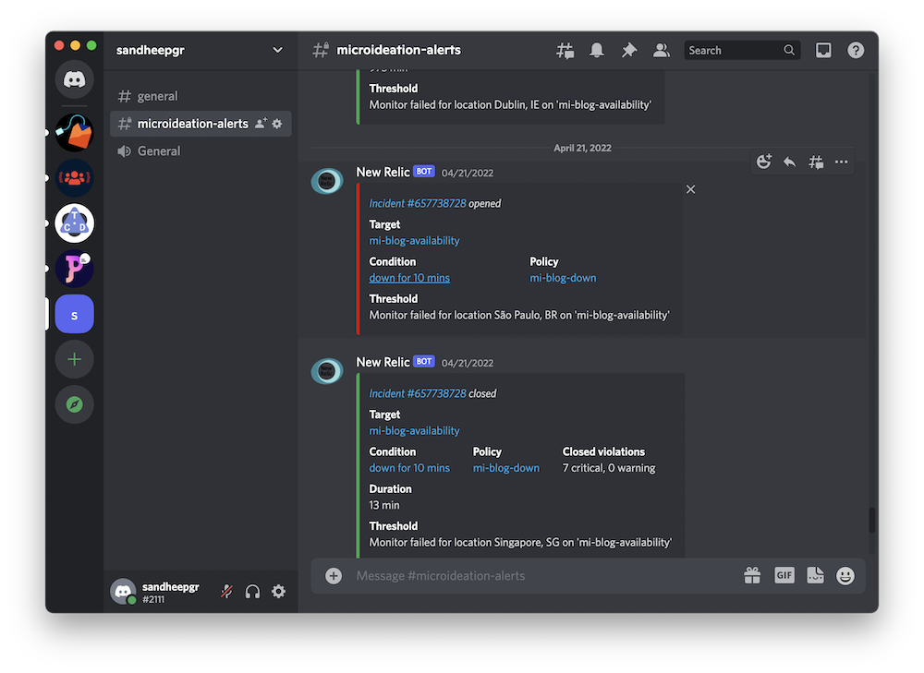Add reaction to the opened incident message
This screenshot has height=673, width=924.
point(764,162)
